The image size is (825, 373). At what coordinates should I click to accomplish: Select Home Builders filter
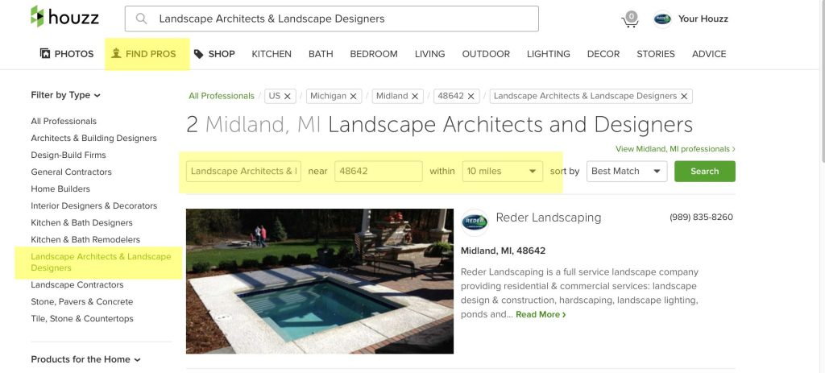pos(60,189)
